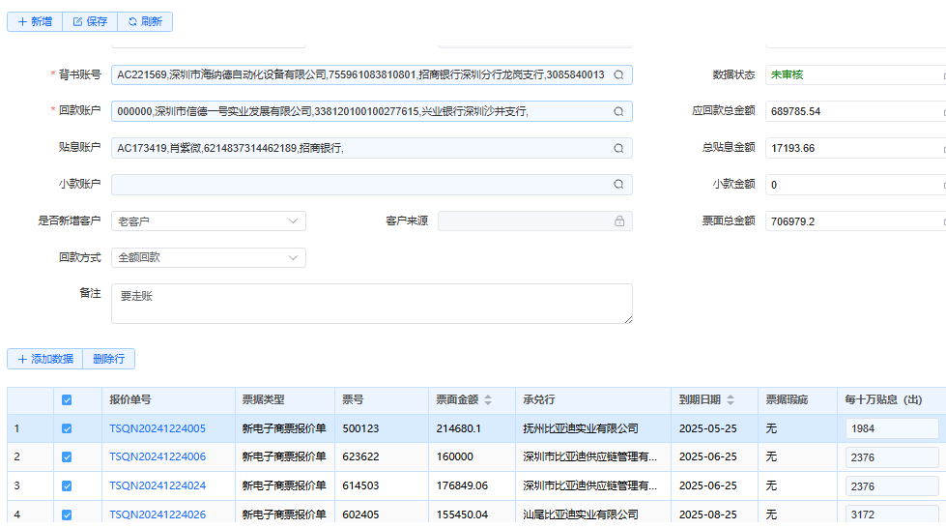Click the 票面总金额 field 706979.2
This screenshot has height=529, width=946.
(x=855, y=221)
